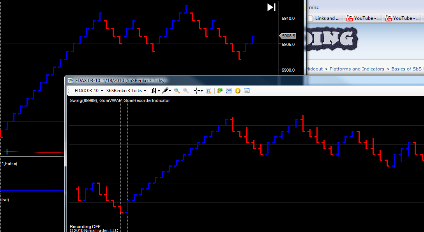Viewport: 424px width, 232px height.
Task: Expand the drawing tools dropdown arrow
Action: 170,91
